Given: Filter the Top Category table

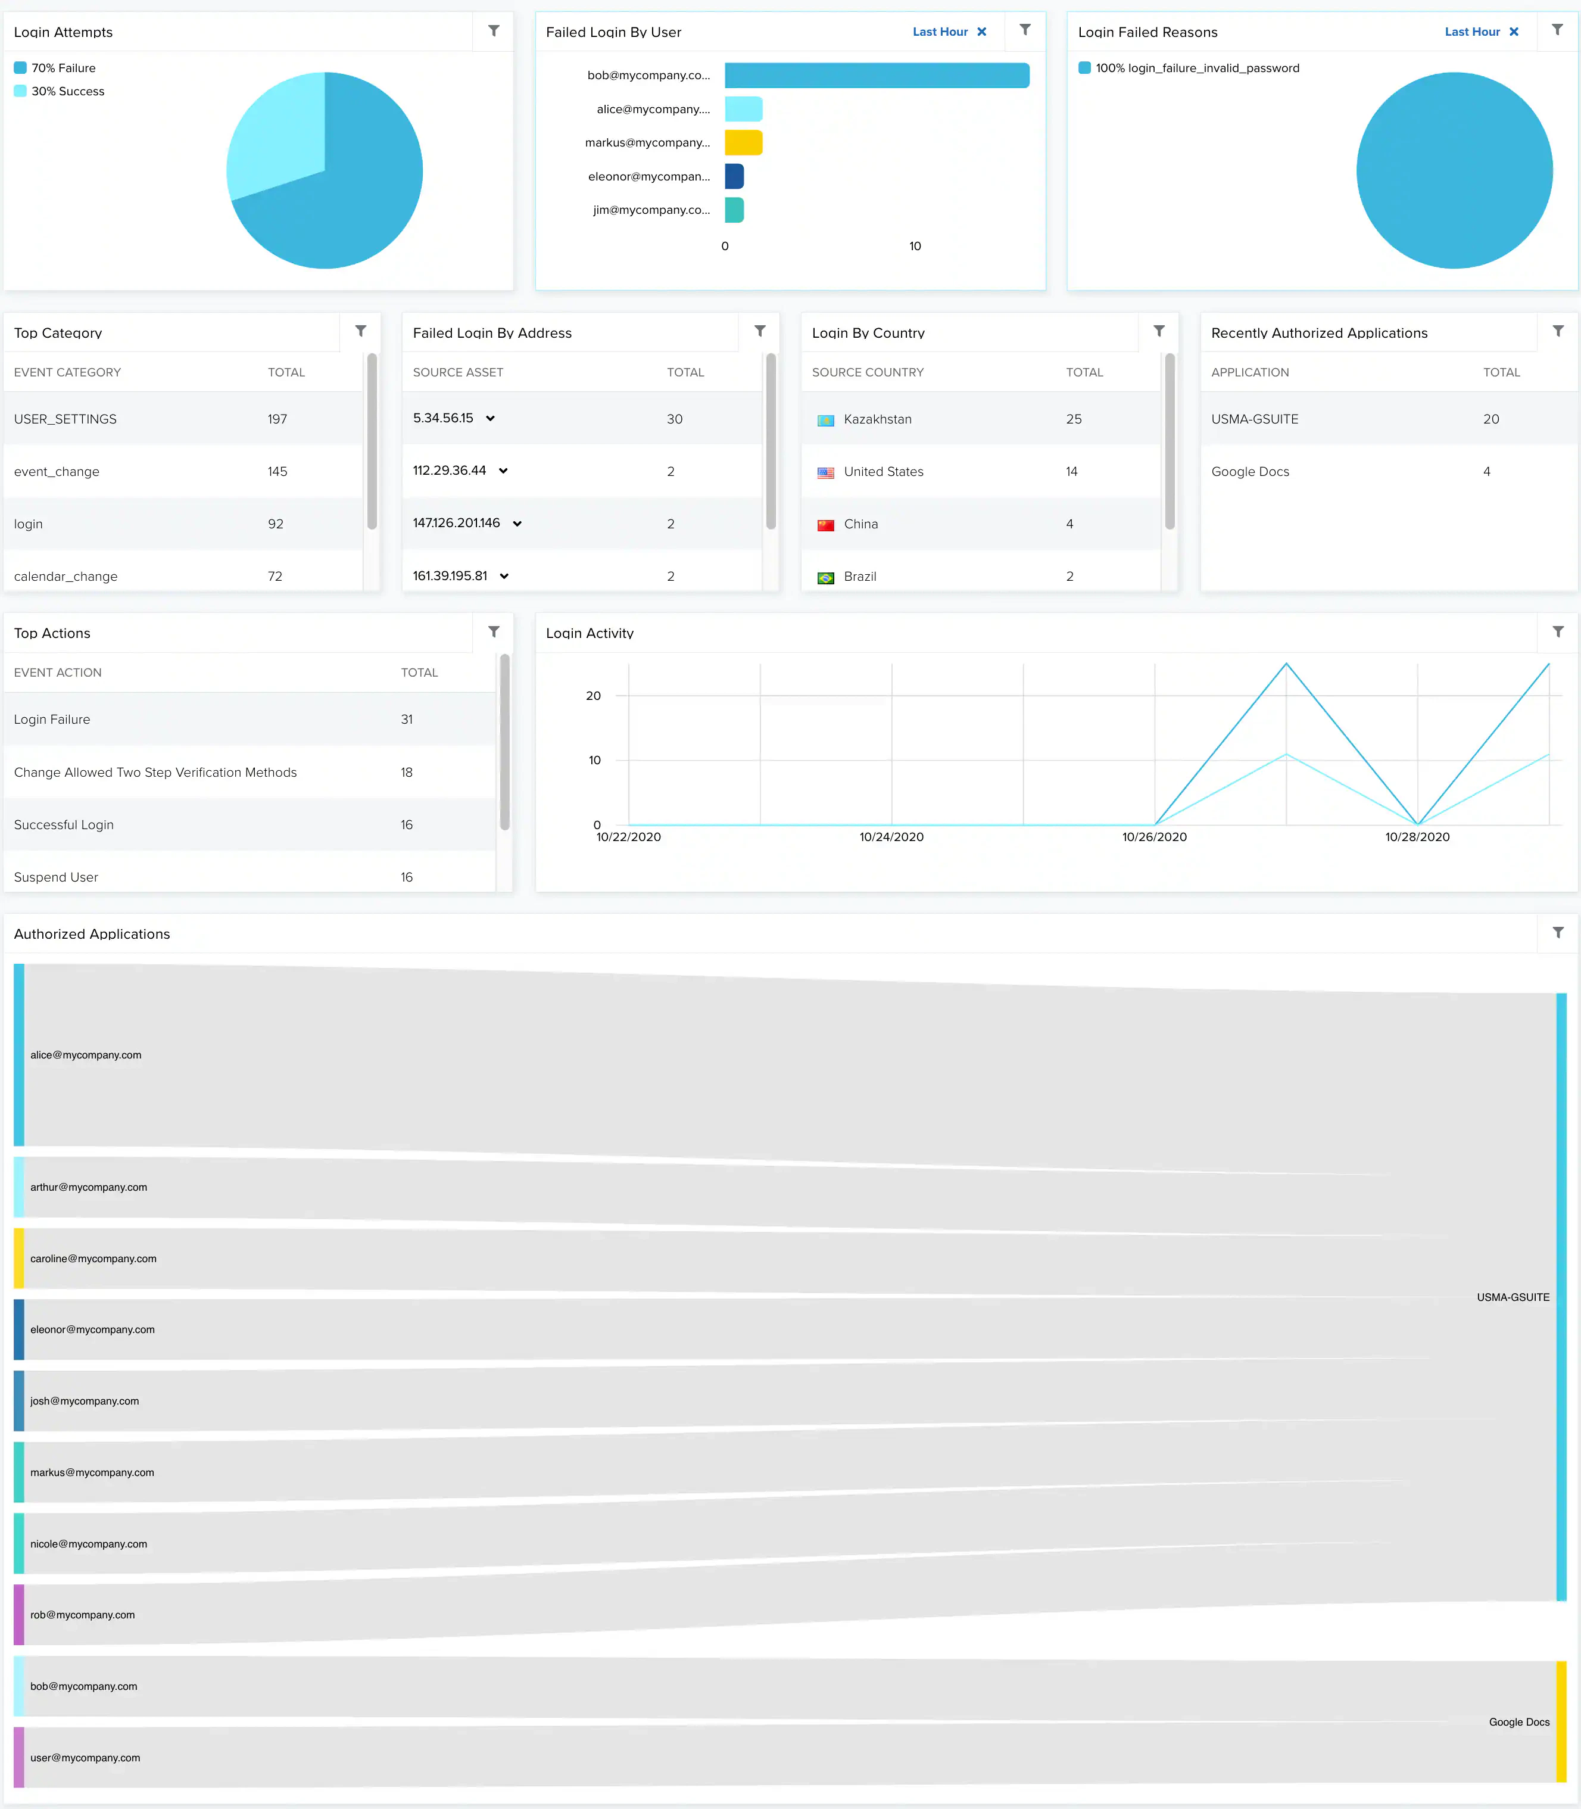Looking at the screenshot, I should [361, 332].
